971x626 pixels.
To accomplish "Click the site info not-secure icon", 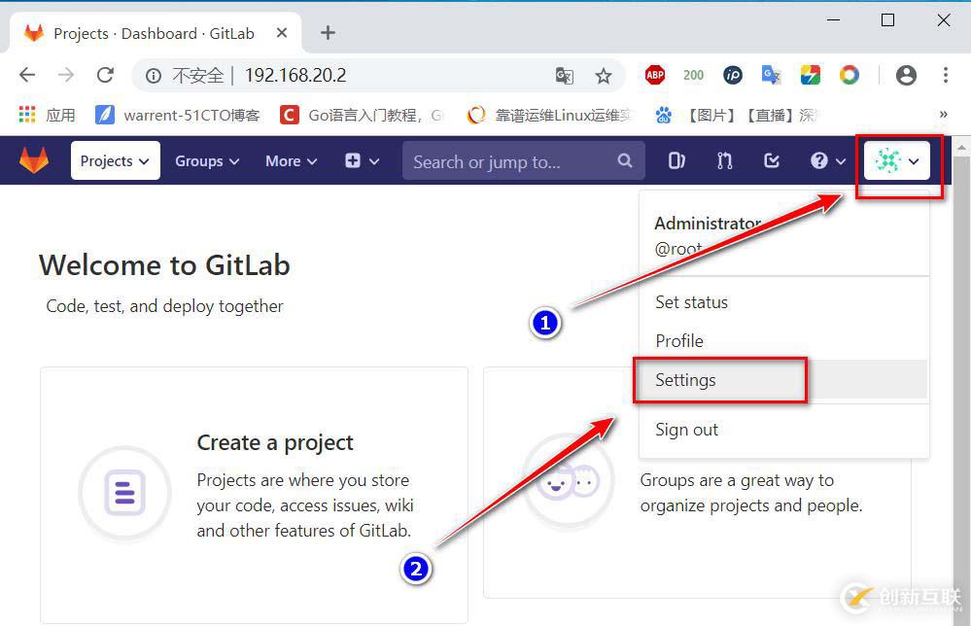I will click(154, 76).
